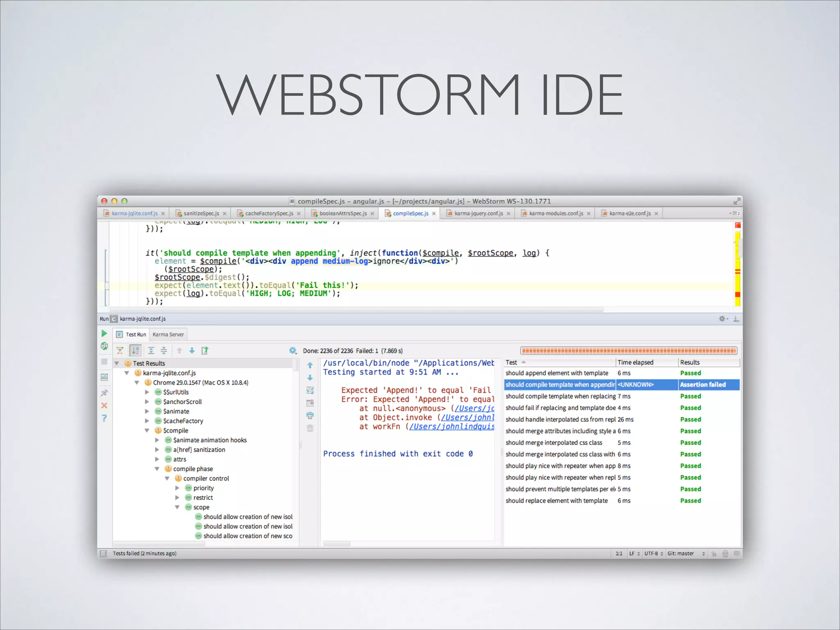Click the Collapse all tree icon
Screen dimensions: 840x630
tap(164, 350)
